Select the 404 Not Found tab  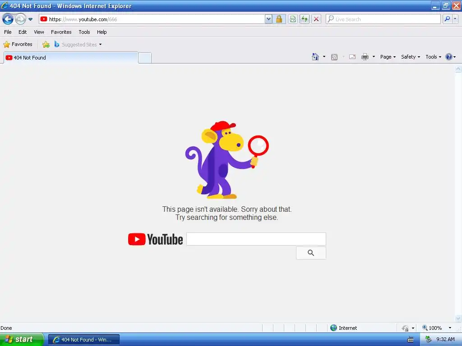71,58
